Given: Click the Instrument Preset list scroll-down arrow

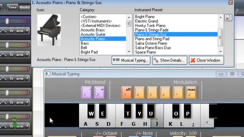Looking at the screenshot, I should coord(220,52).
